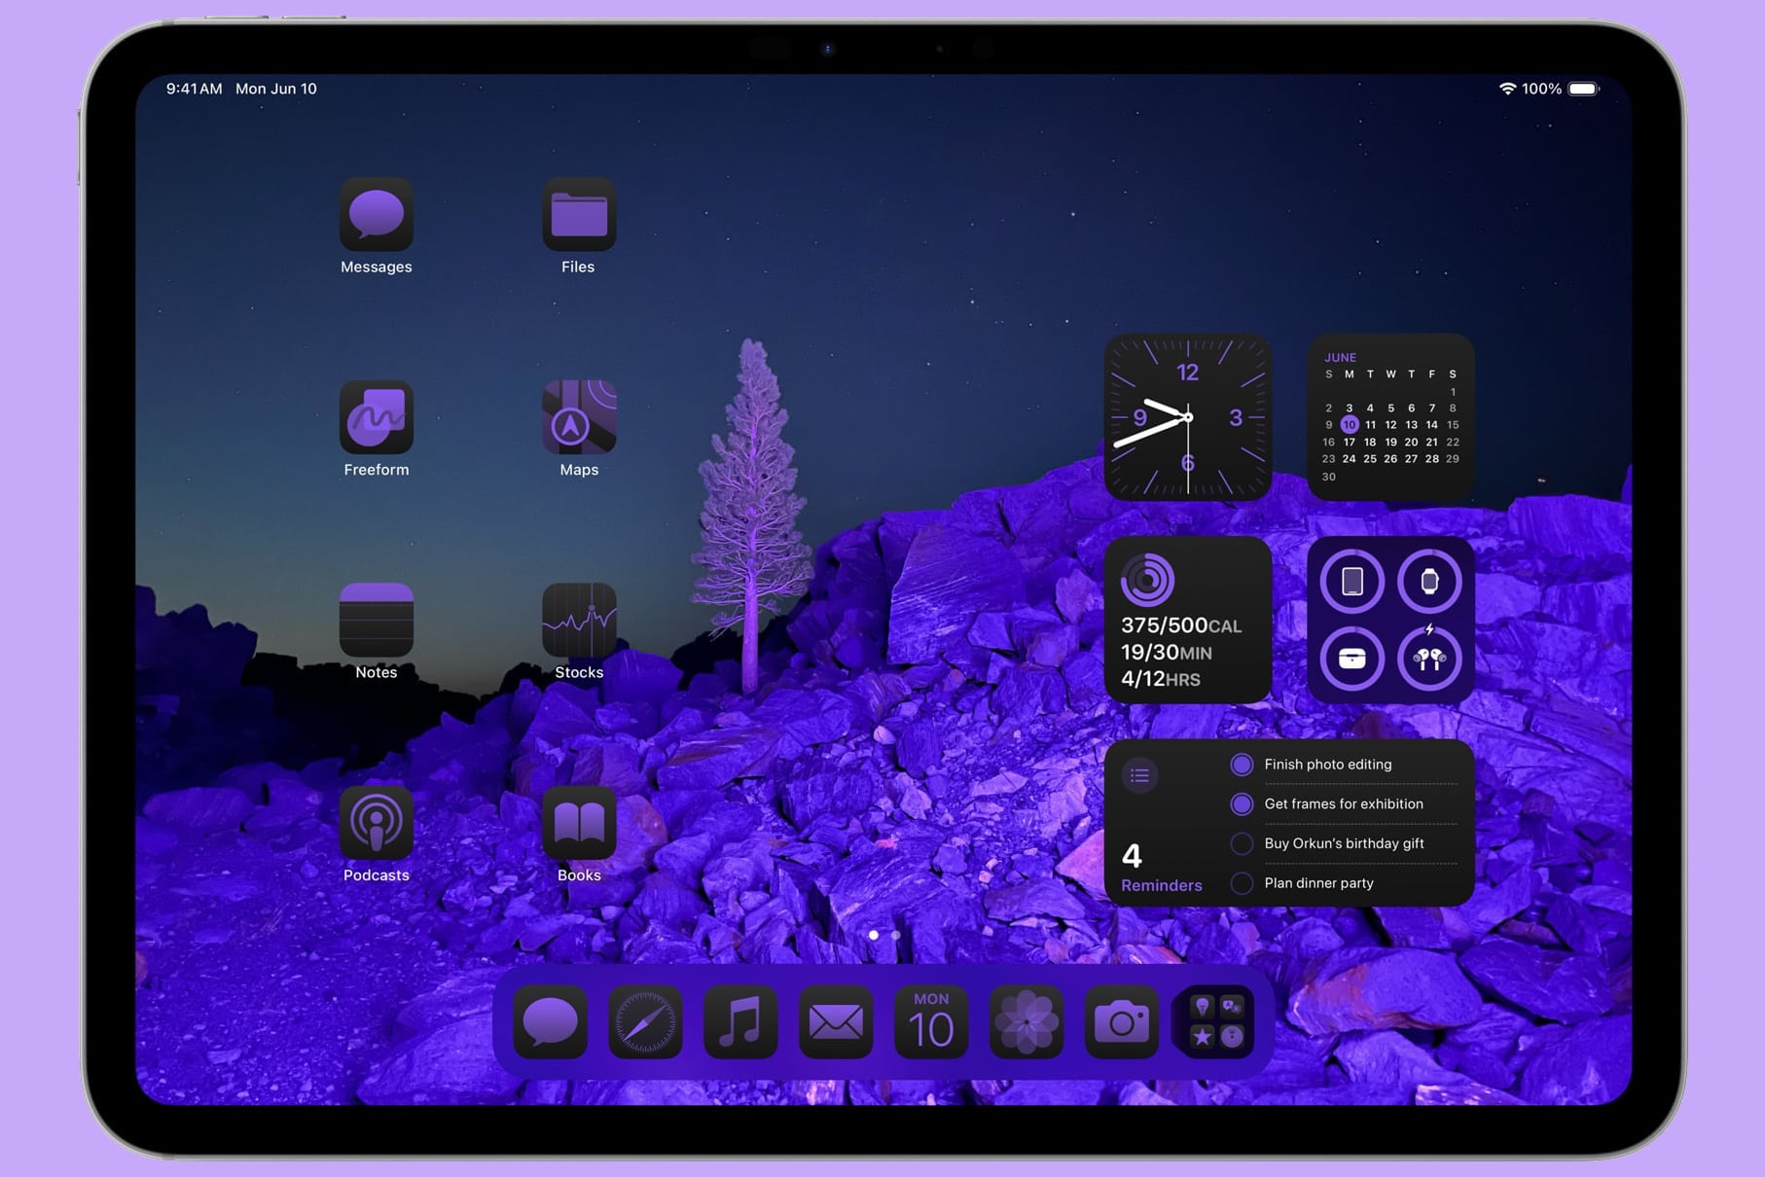Open the Music app in dock

pyautogui.click(x=739, y=1022)
